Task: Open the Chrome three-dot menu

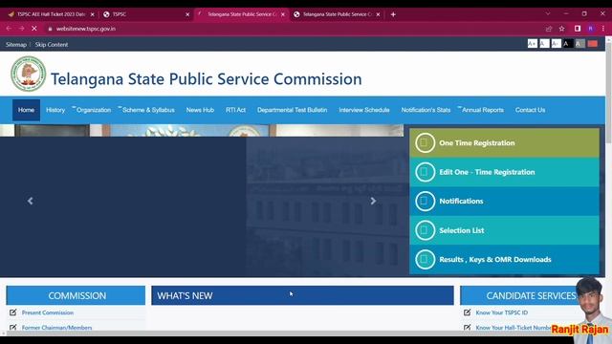Action: (603, 29)
